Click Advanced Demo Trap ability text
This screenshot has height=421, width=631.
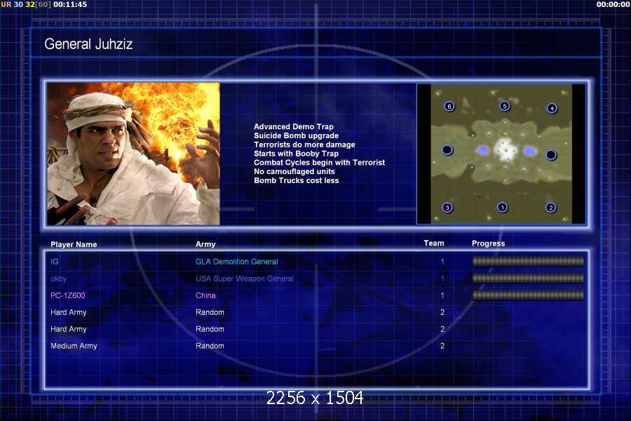(294, 126)
